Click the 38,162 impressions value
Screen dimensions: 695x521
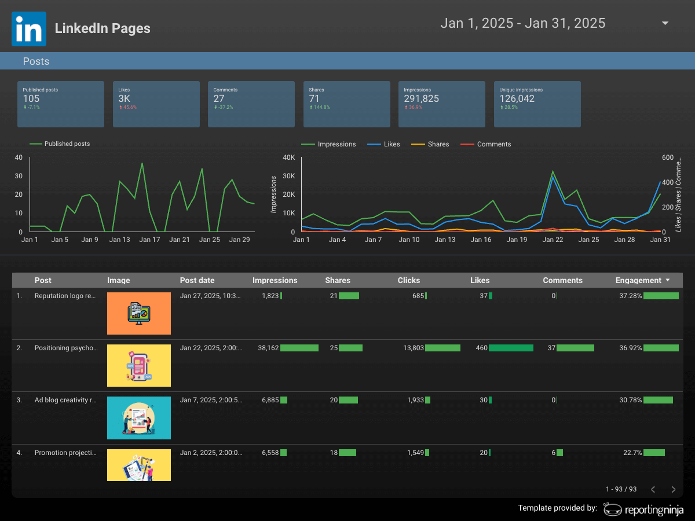pyautogui.click(x=268, y=348)
